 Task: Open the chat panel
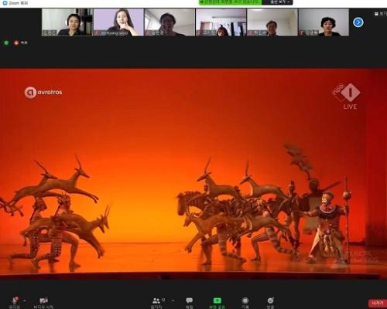click(190, 302)
